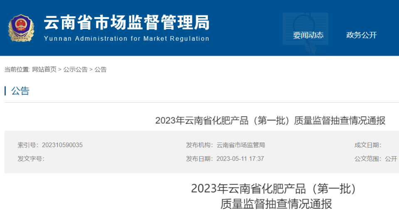Open 公示公告 breadcrumb link
Image resolution: width=399 pixels, height=222 pixels.
pyautogui.click(x=75, y=69)
